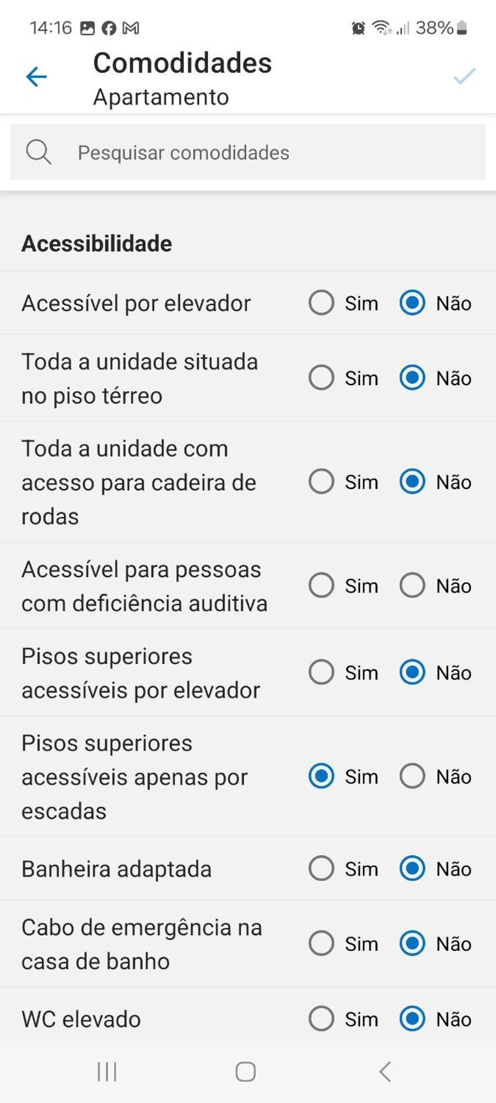Choose Sim for Pisos superiores acessíveis por elevador

tap(321, 672)
